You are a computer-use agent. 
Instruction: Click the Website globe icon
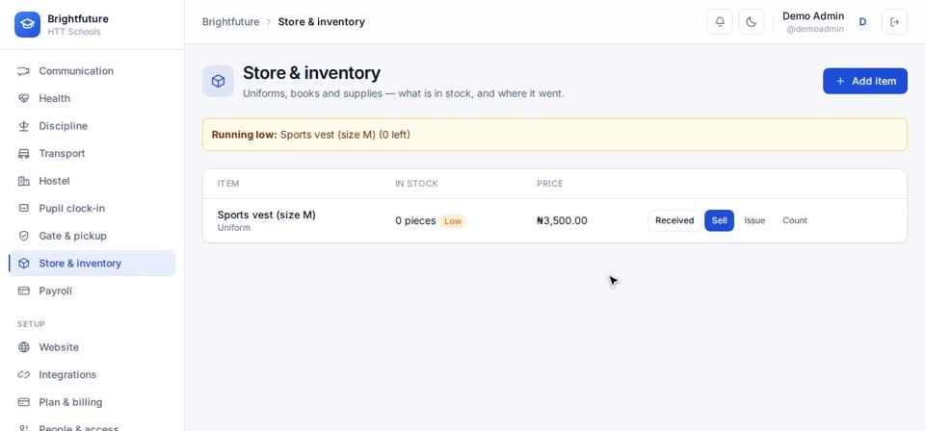pyautogui.click(x=23, y=347)
